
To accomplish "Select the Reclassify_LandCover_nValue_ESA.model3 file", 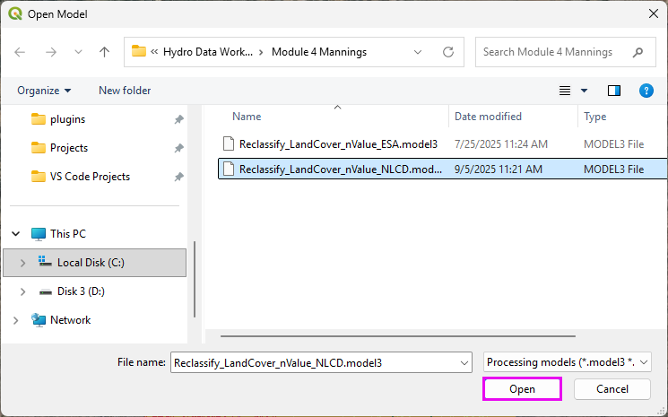I will pyautogui.click(x=338, y=143).
